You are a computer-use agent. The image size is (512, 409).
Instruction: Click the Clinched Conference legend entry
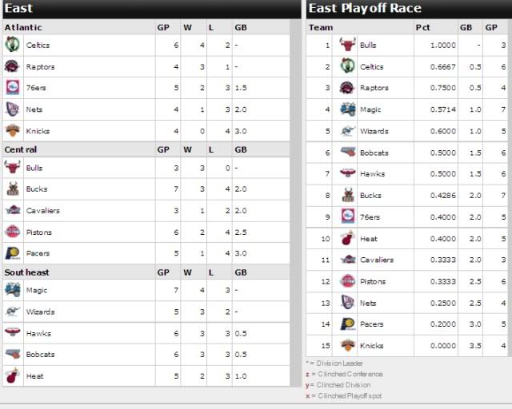coord(344,374)
